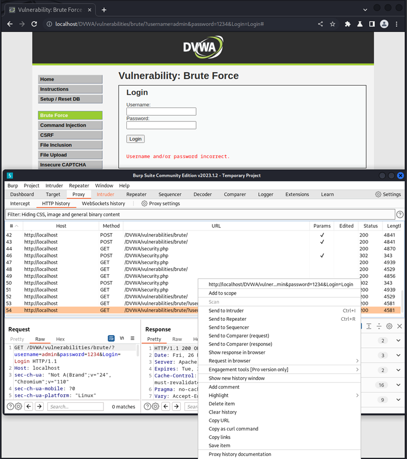
Task: Select Add to scope in context menu
Action: coord(279,293)
